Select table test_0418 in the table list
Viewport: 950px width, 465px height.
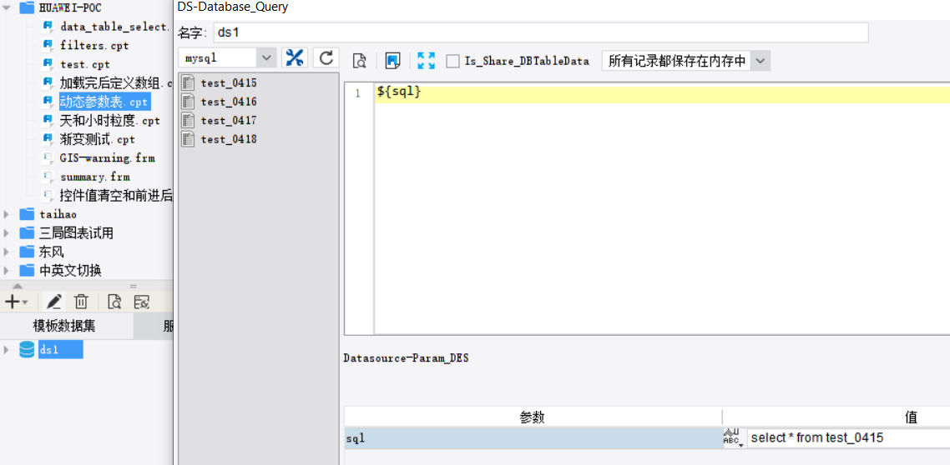click(229, 139)
